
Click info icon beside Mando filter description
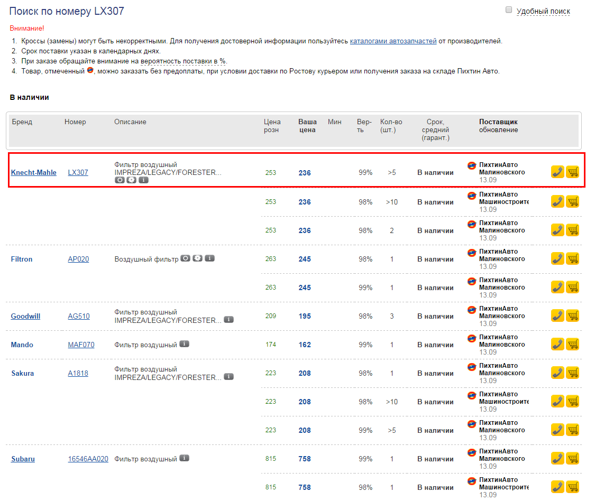(x=184, y=344)
